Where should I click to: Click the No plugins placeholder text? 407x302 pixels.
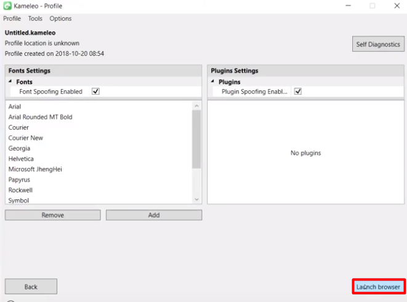[x=305, y=153]
